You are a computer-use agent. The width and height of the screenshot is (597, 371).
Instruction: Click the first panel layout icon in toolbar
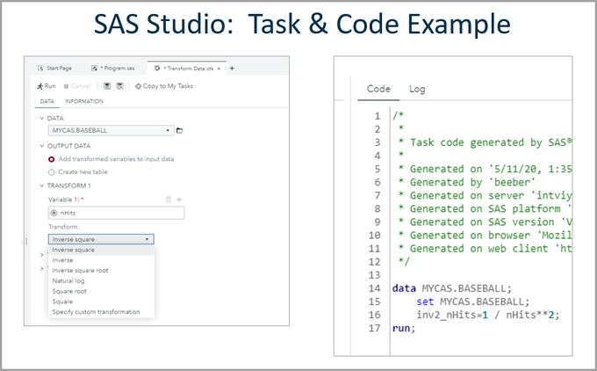tap(107, 86)
